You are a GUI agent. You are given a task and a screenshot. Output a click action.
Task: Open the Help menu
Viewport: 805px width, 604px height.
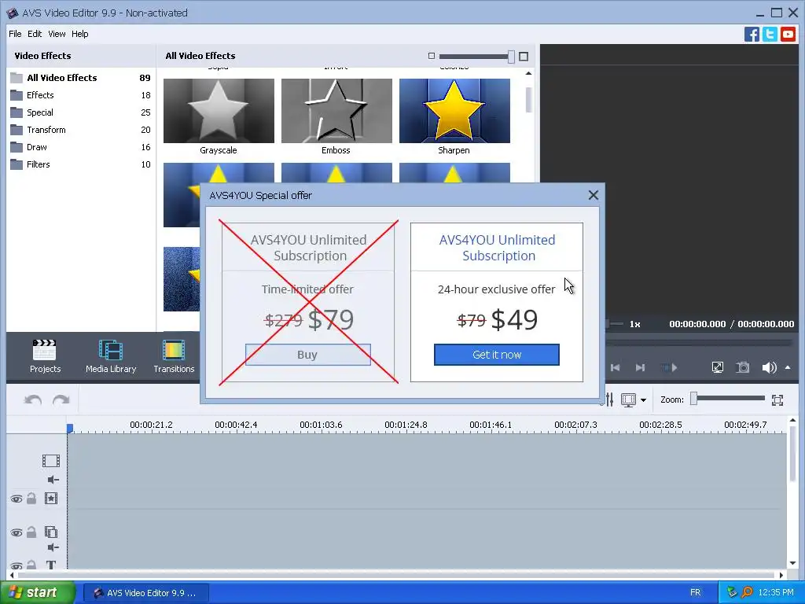[79, 34]
